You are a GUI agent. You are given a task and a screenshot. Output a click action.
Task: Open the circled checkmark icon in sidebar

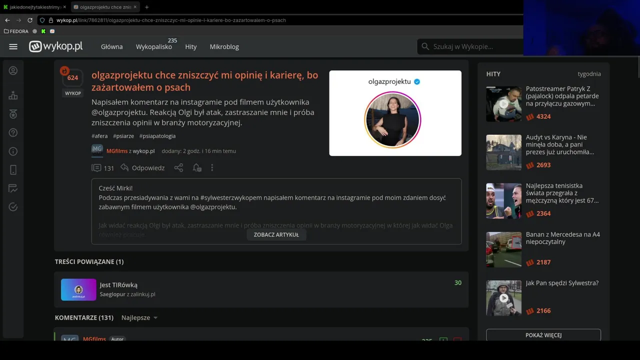13,207
